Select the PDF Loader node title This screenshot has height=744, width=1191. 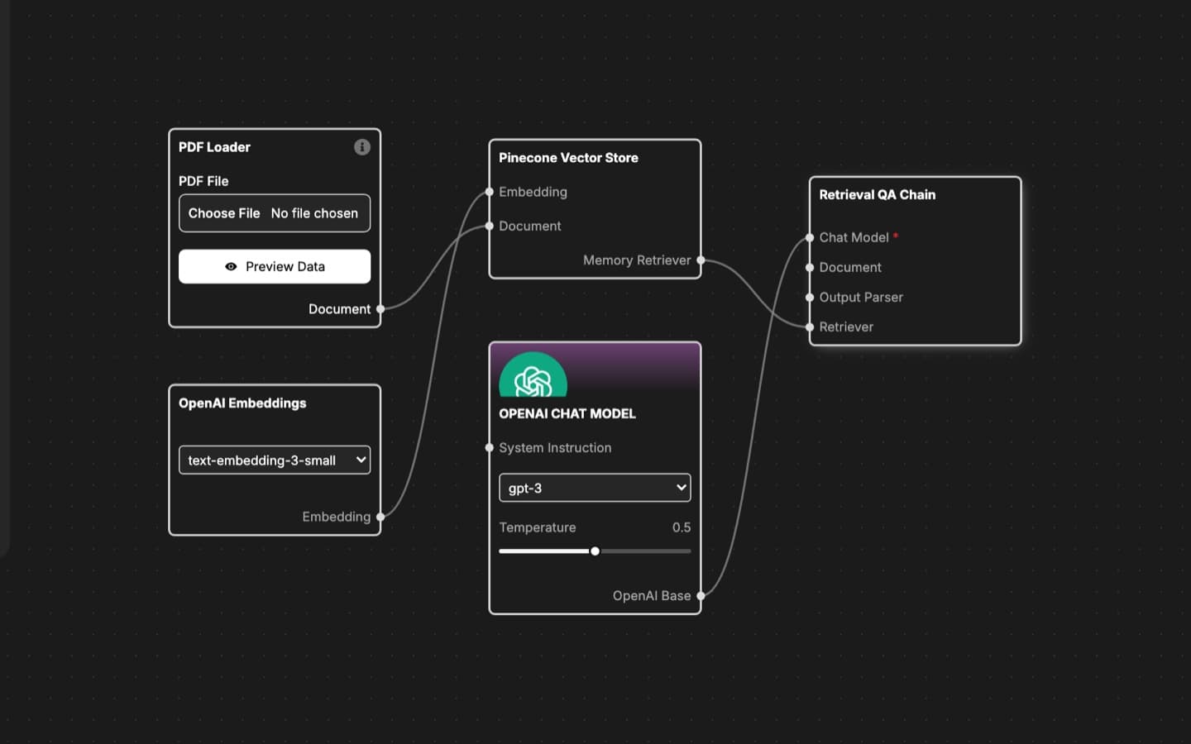click(214, 147)
